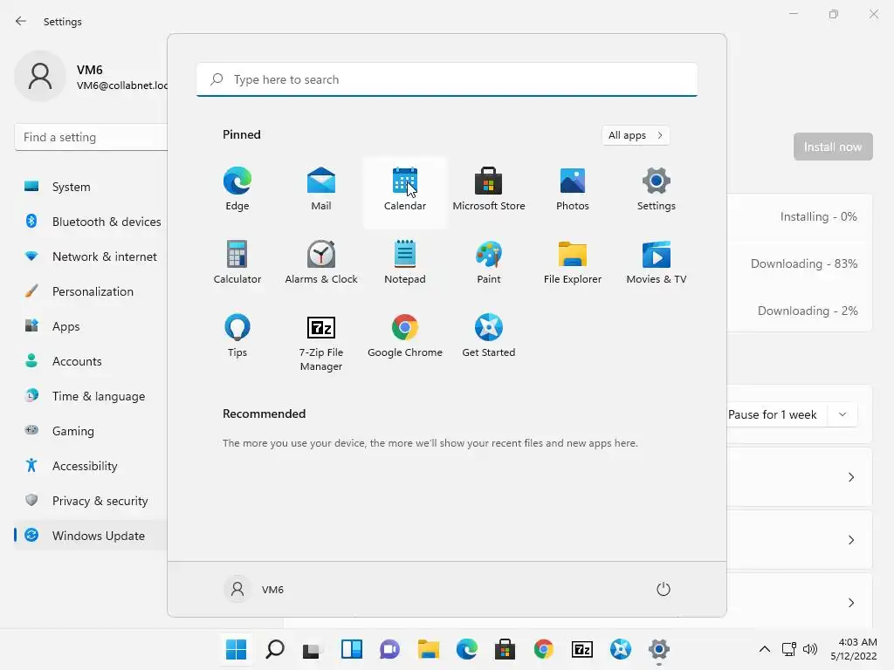
Task: Click Find a setting search field
Action: pyautogui.click(x=91, y=137)
